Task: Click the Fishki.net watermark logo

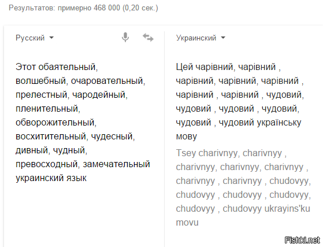Action: click(302, 240)
